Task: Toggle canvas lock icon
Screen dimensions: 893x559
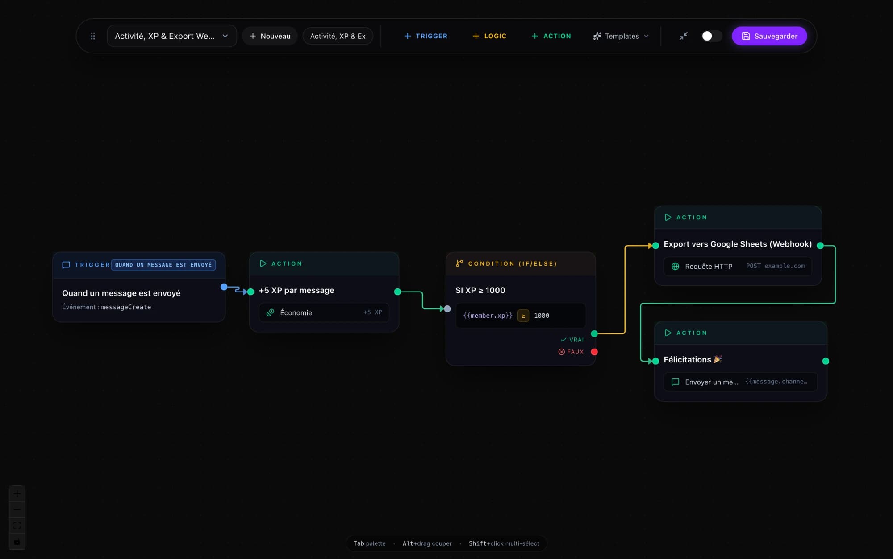Action: pyautogui.click(x=17, y=542)
